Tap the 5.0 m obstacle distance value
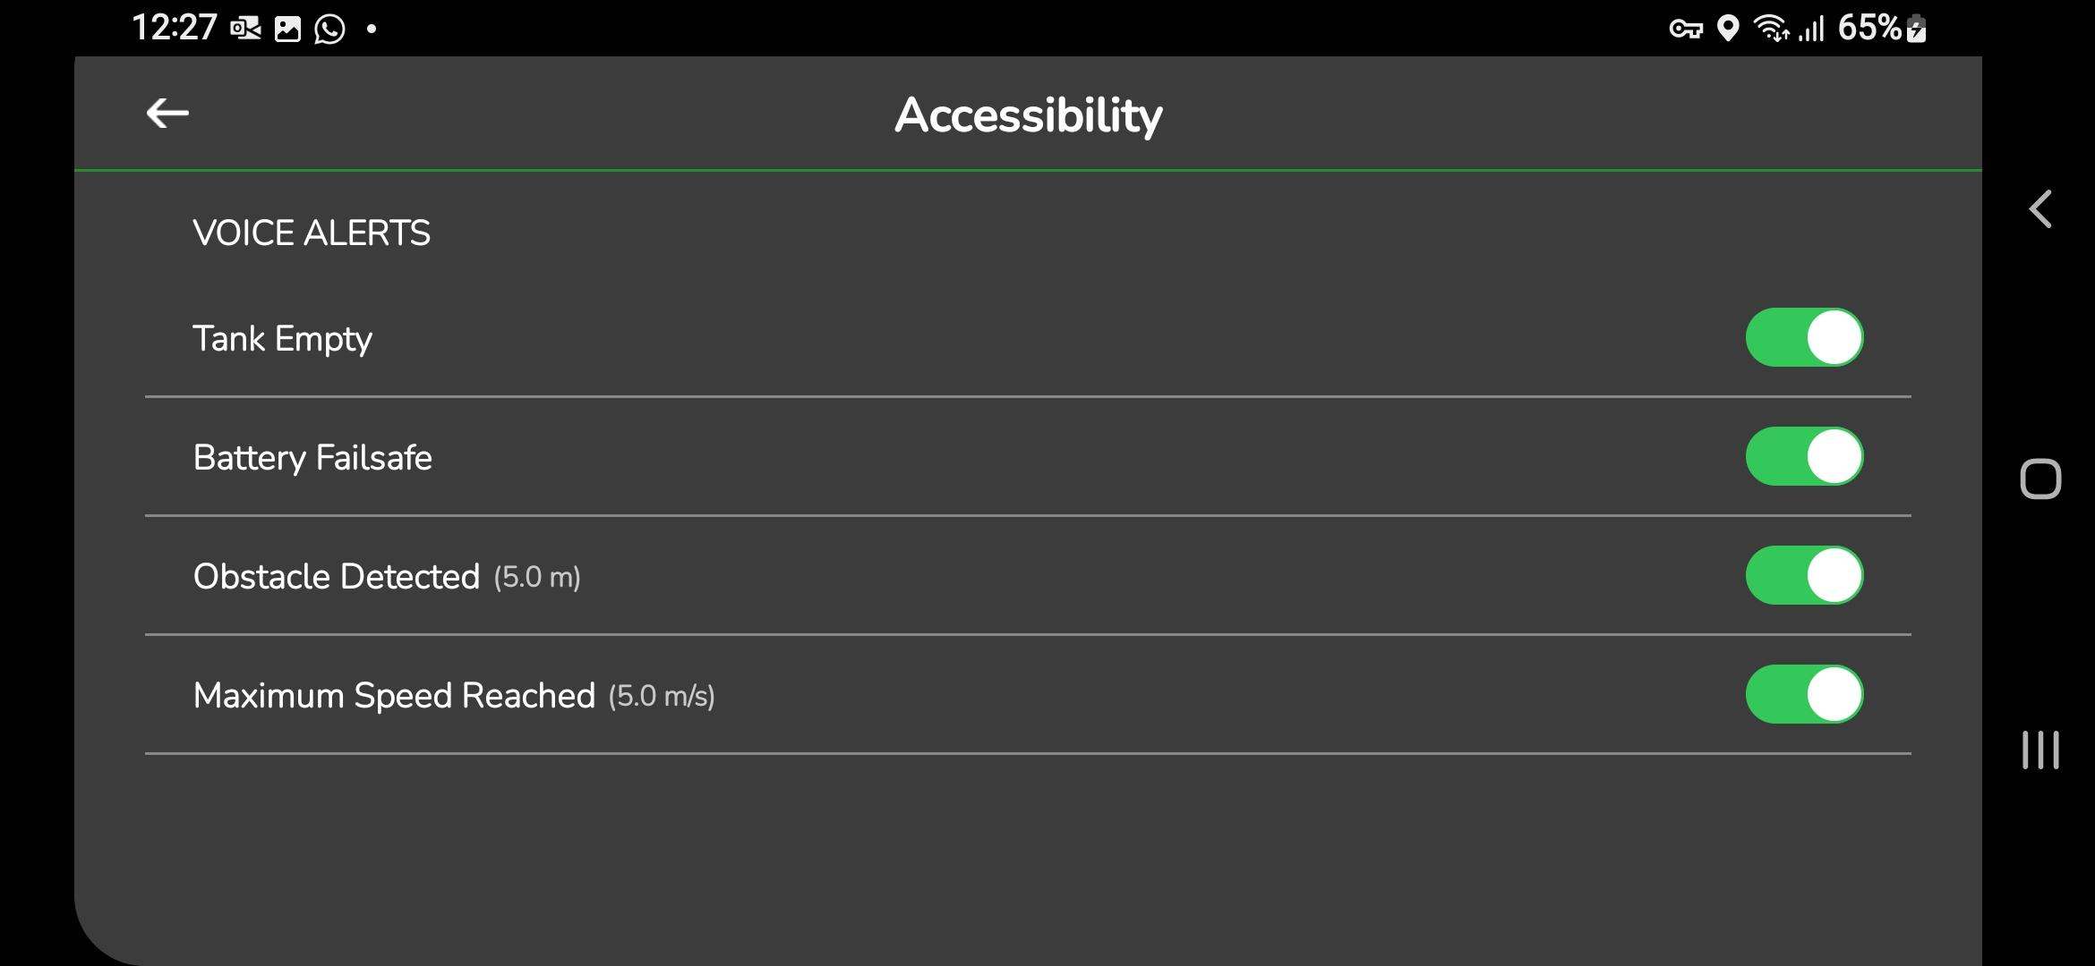Image resolution: width=2095 pixels, height=966 pixels. click(x=536, y=578)
